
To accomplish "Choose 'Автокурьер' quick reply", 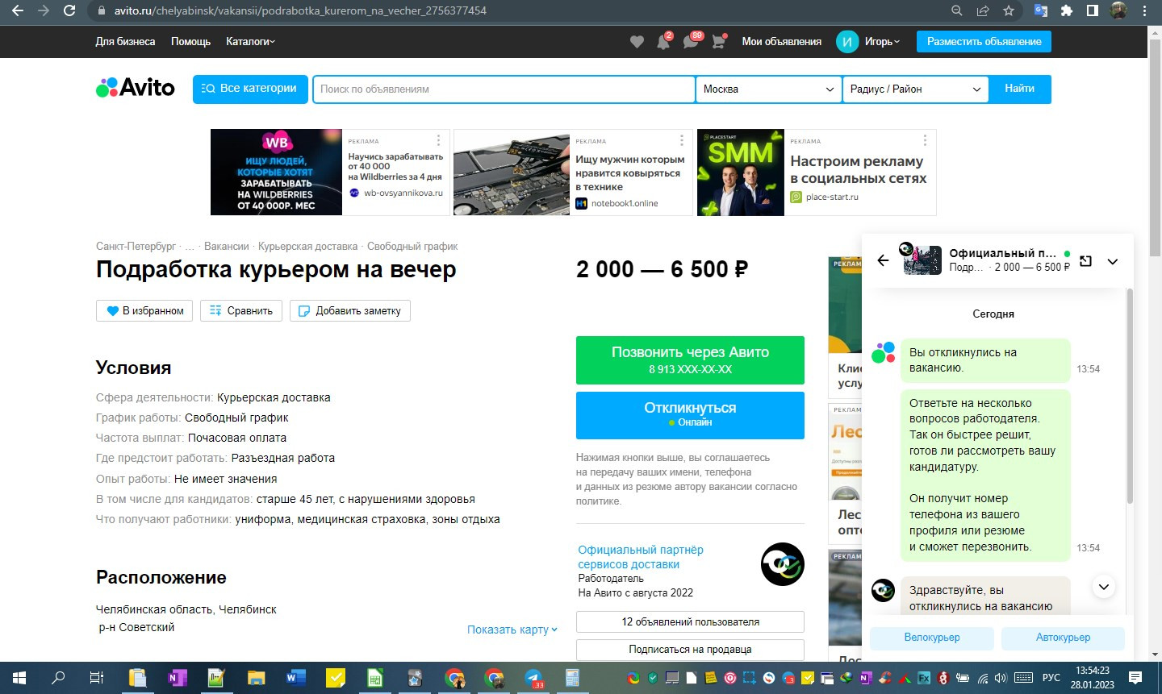I will pos(1063,638).
